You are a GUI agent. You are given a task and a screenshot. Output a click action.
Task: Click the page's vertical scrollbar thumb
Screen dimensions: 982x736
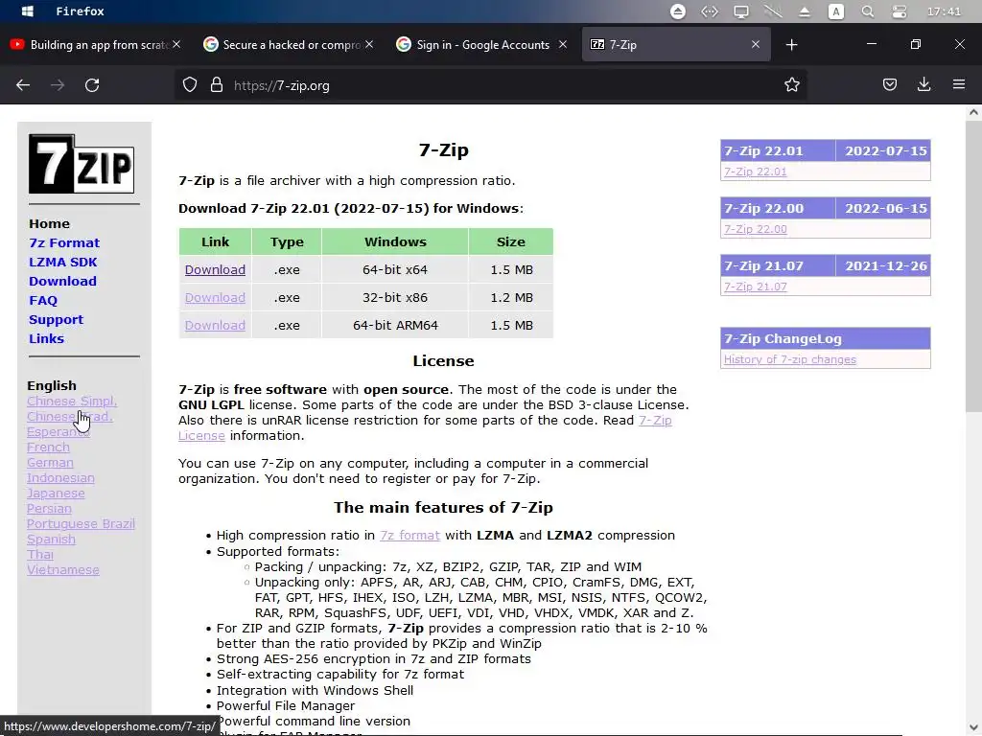pos(973,266)
